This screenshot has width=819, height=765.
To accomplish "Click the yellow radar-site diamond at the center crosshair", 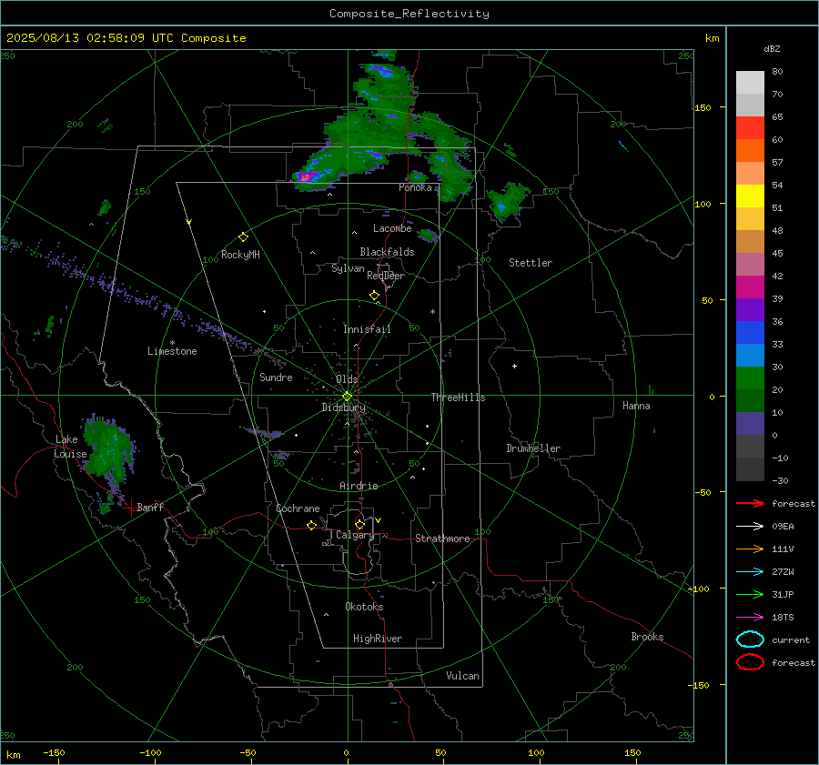I will (x=347, y=397).
